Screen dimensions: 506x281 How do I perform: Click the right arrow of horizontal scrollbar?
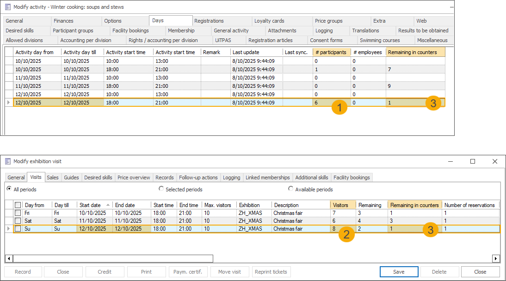click(496, 259)
